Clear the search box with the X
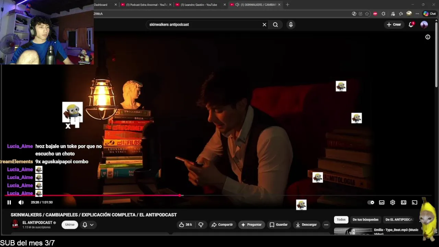This screenshot has width=439, height=247. point(264,25)
